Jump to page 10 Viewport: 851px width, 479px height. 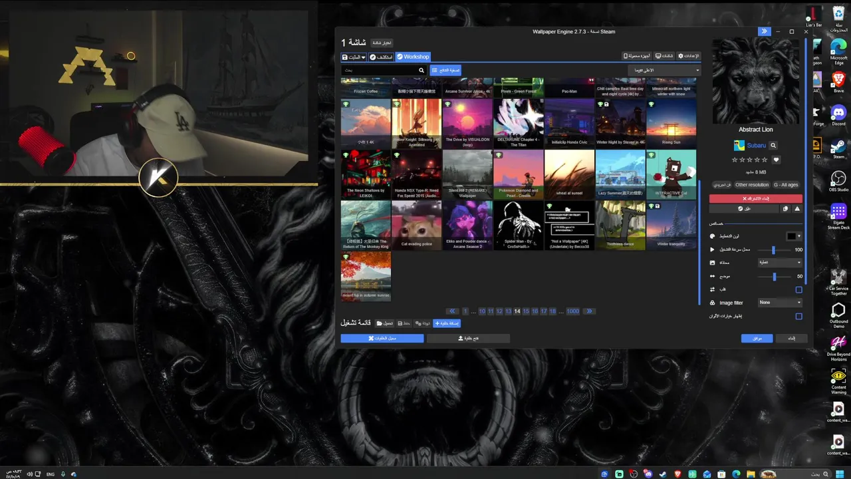(482, 311)
